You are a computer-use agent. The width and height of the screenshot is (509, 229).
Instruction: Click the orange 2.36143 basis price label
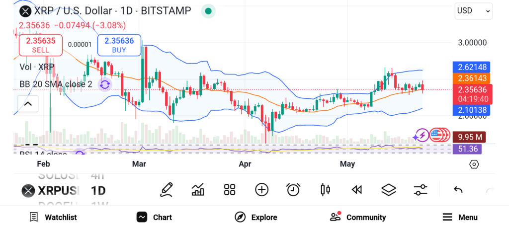[x=471, y=78]
